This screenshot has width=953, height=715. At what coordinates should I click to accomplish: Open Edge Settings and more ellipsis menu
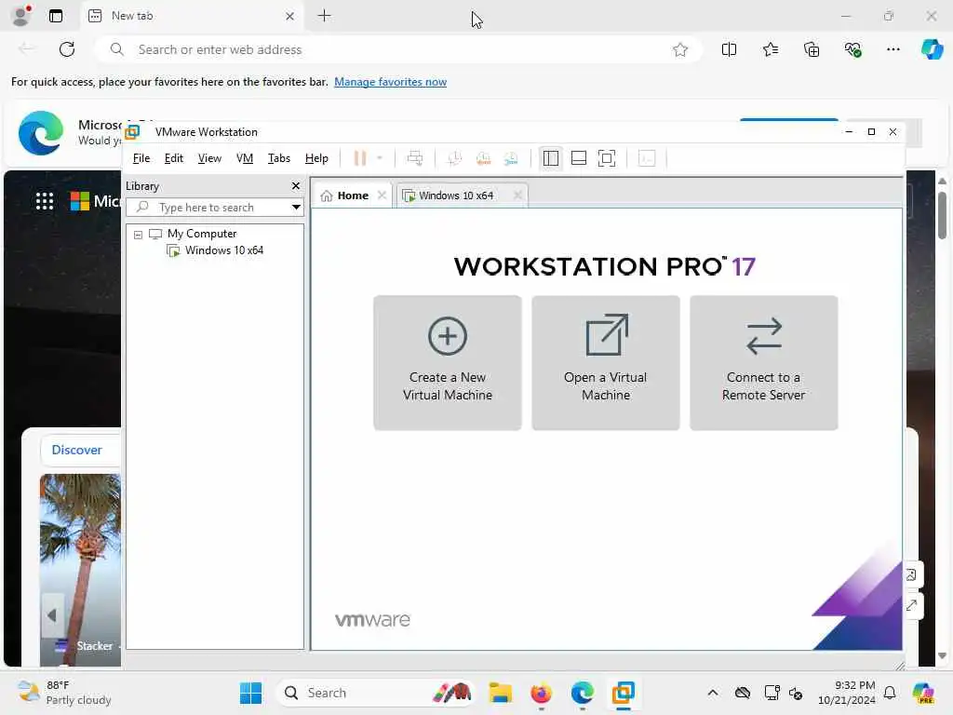pyautogui.click(x=893, y=50)
